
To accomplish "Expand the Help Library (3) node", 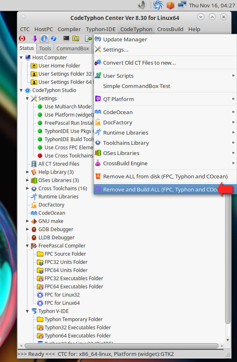I will [27, 172].
